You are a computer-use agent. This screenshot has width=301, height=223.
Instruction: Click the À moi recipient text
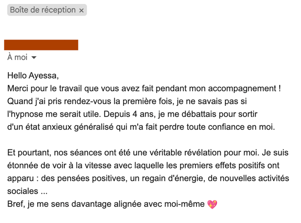pos(17,57)
